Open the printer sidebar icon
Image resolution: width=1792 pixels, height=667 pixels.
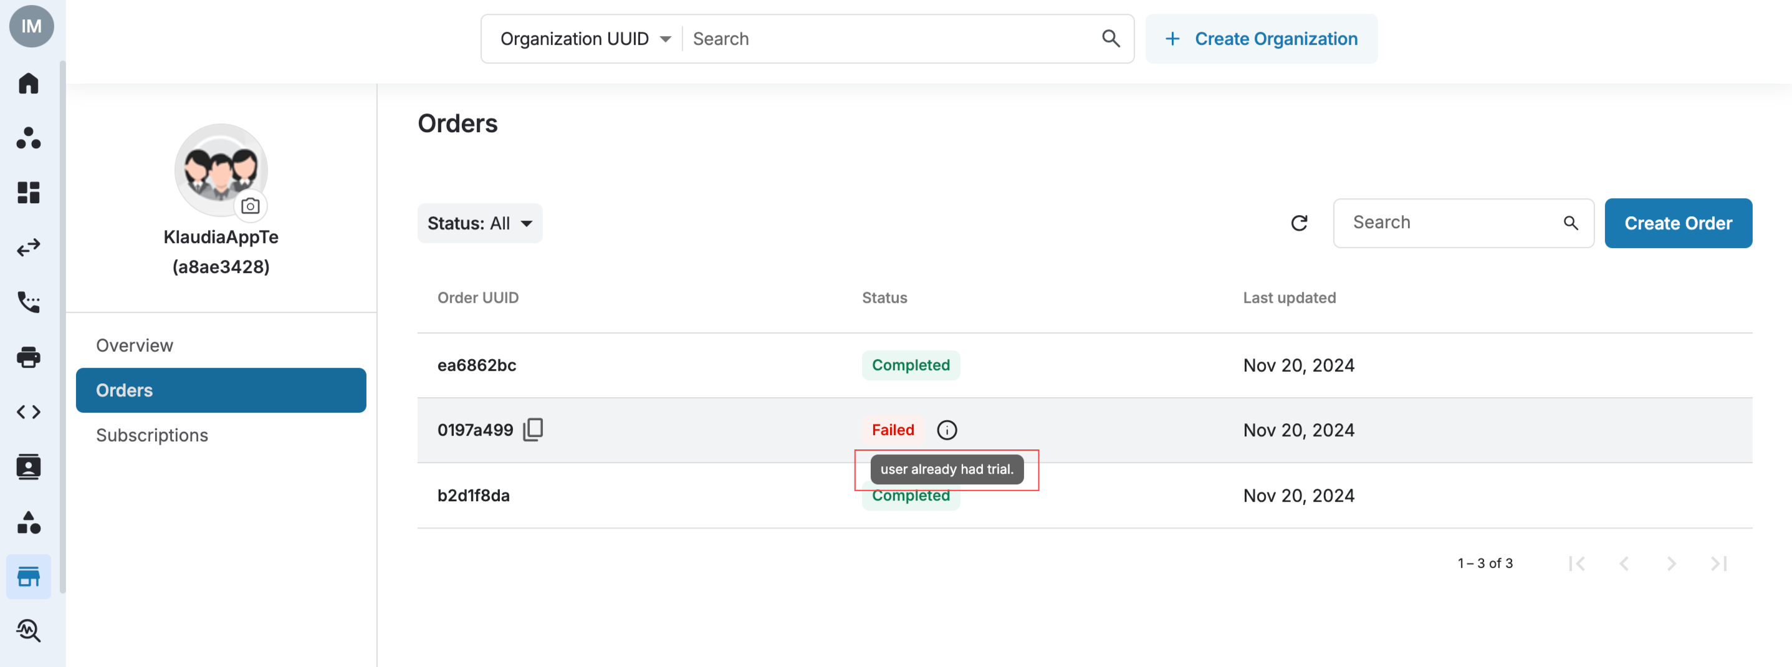[x=29, y=357]
